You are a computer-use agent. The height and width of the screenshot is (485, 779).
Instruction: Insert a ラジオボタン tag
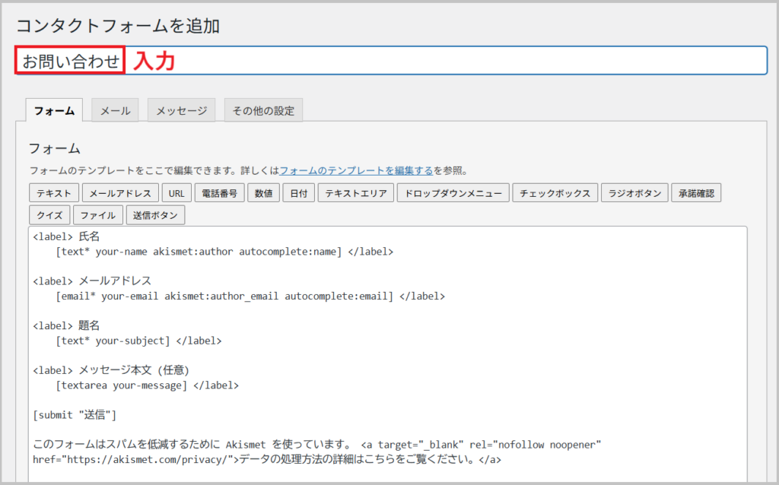(635, 193)
